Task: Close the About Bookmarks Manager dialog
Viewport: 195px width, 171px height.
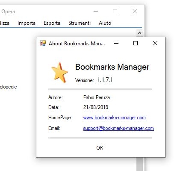Action: click(x=155, y=43)
